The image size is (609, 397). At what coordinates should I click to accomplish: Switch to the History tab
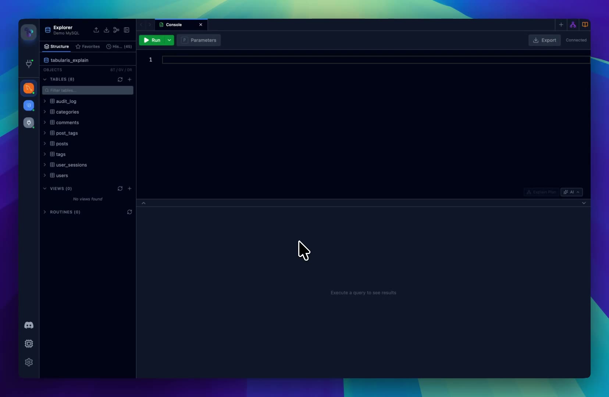coord(119,47)
